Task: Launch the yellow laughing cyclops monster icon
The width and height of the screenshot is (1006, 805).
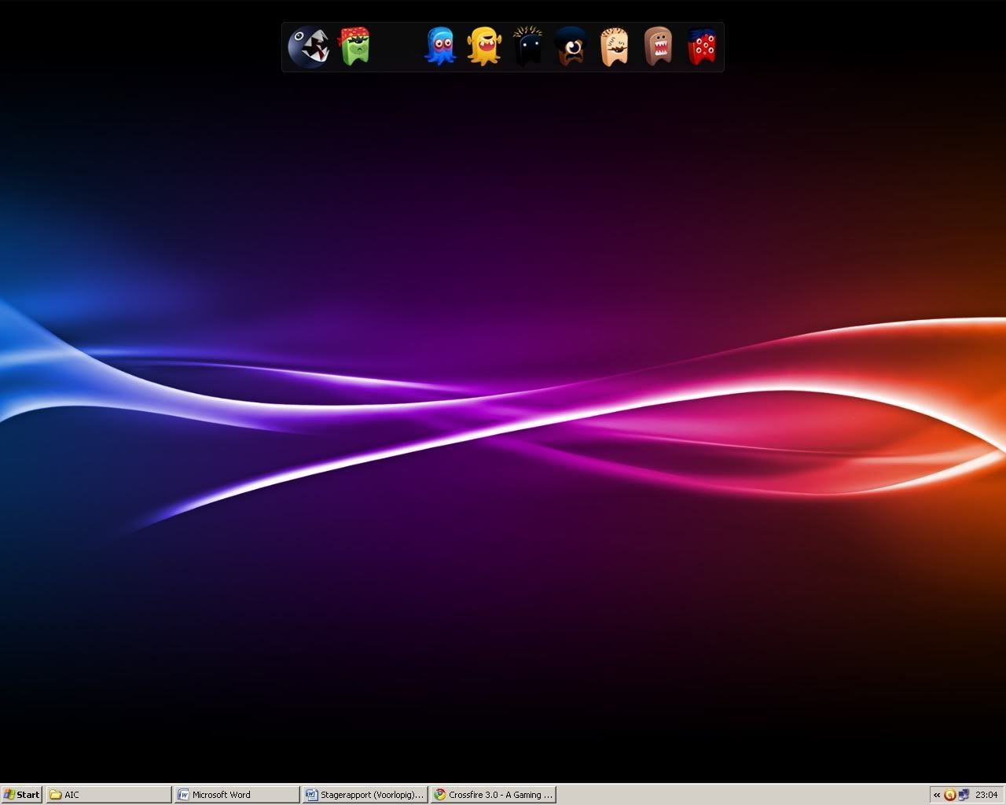Action: (x=484, y=46)
